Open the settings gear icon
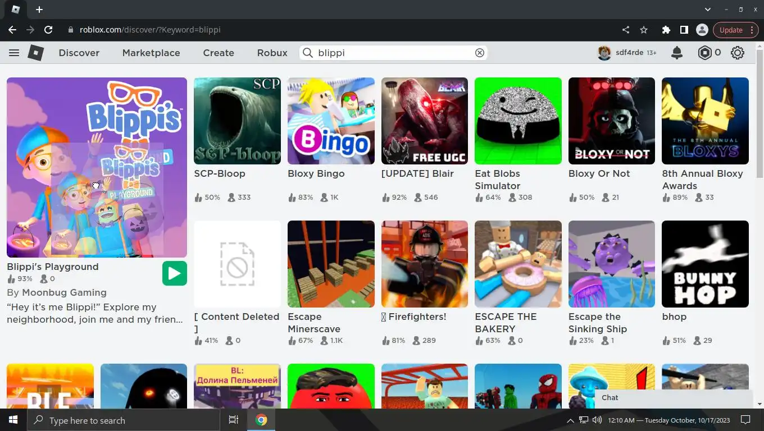 (x=738, y=53)
